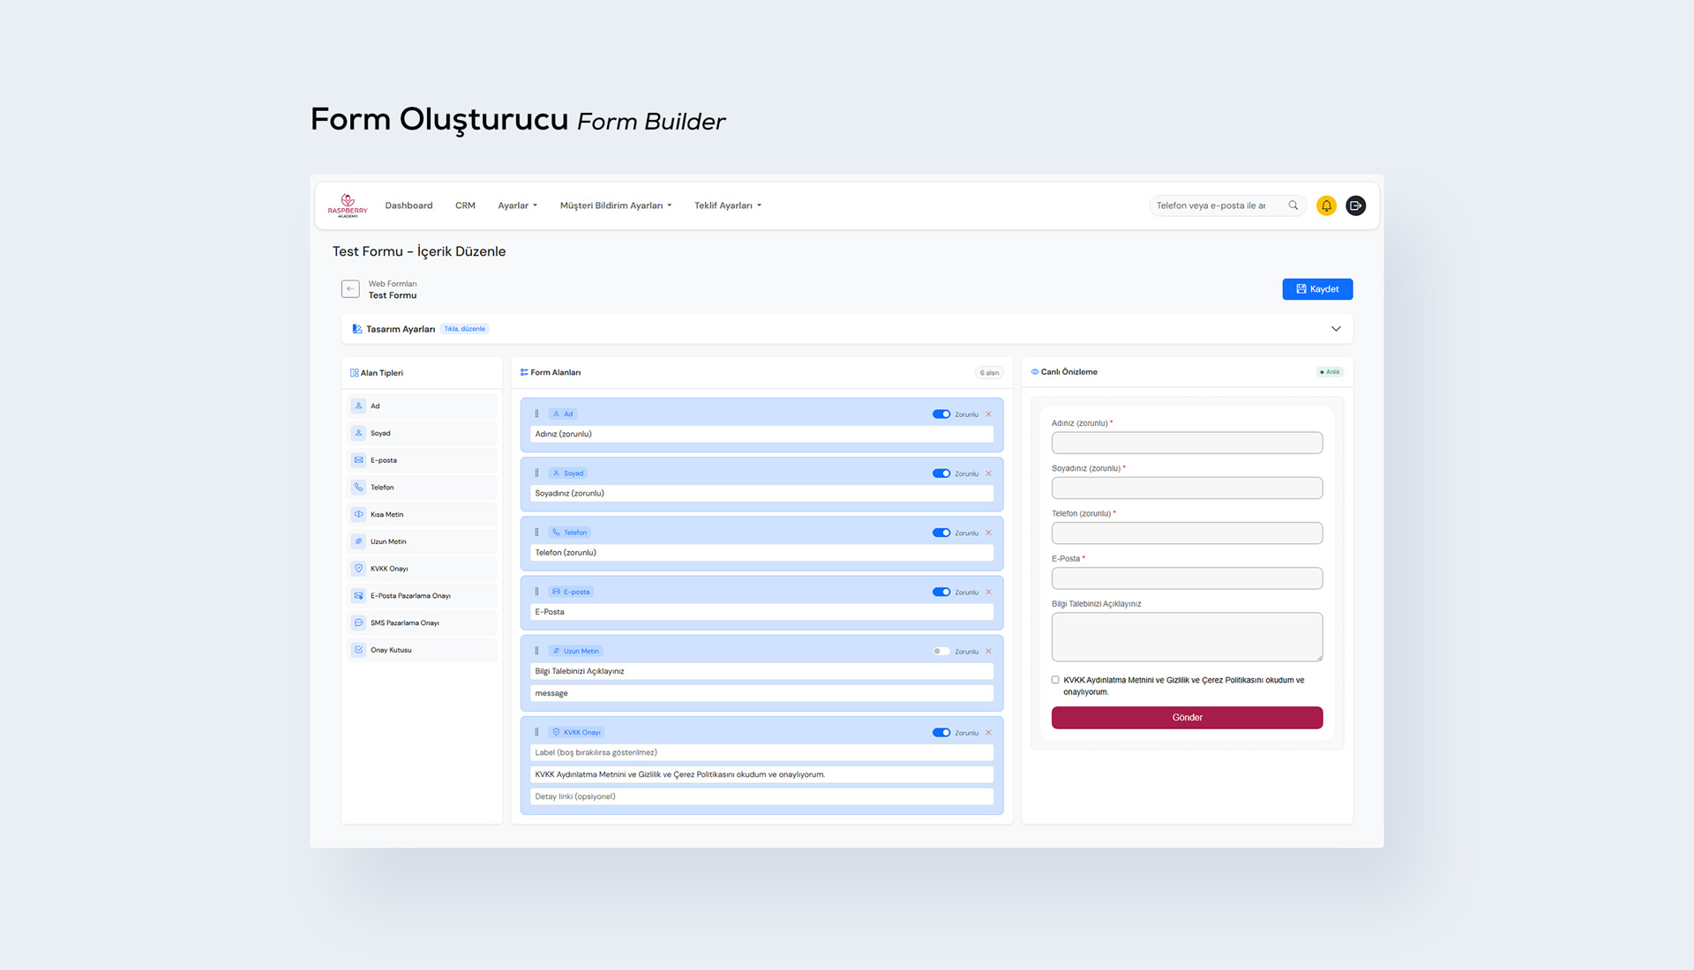Toggle Zorunlu switch for the Soyad field
The height and width of the screenshot is (970, 1694).
941,474
